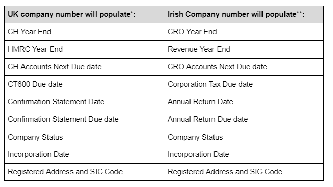Click Confirmation Statement Due date cell

click(84, 119)
